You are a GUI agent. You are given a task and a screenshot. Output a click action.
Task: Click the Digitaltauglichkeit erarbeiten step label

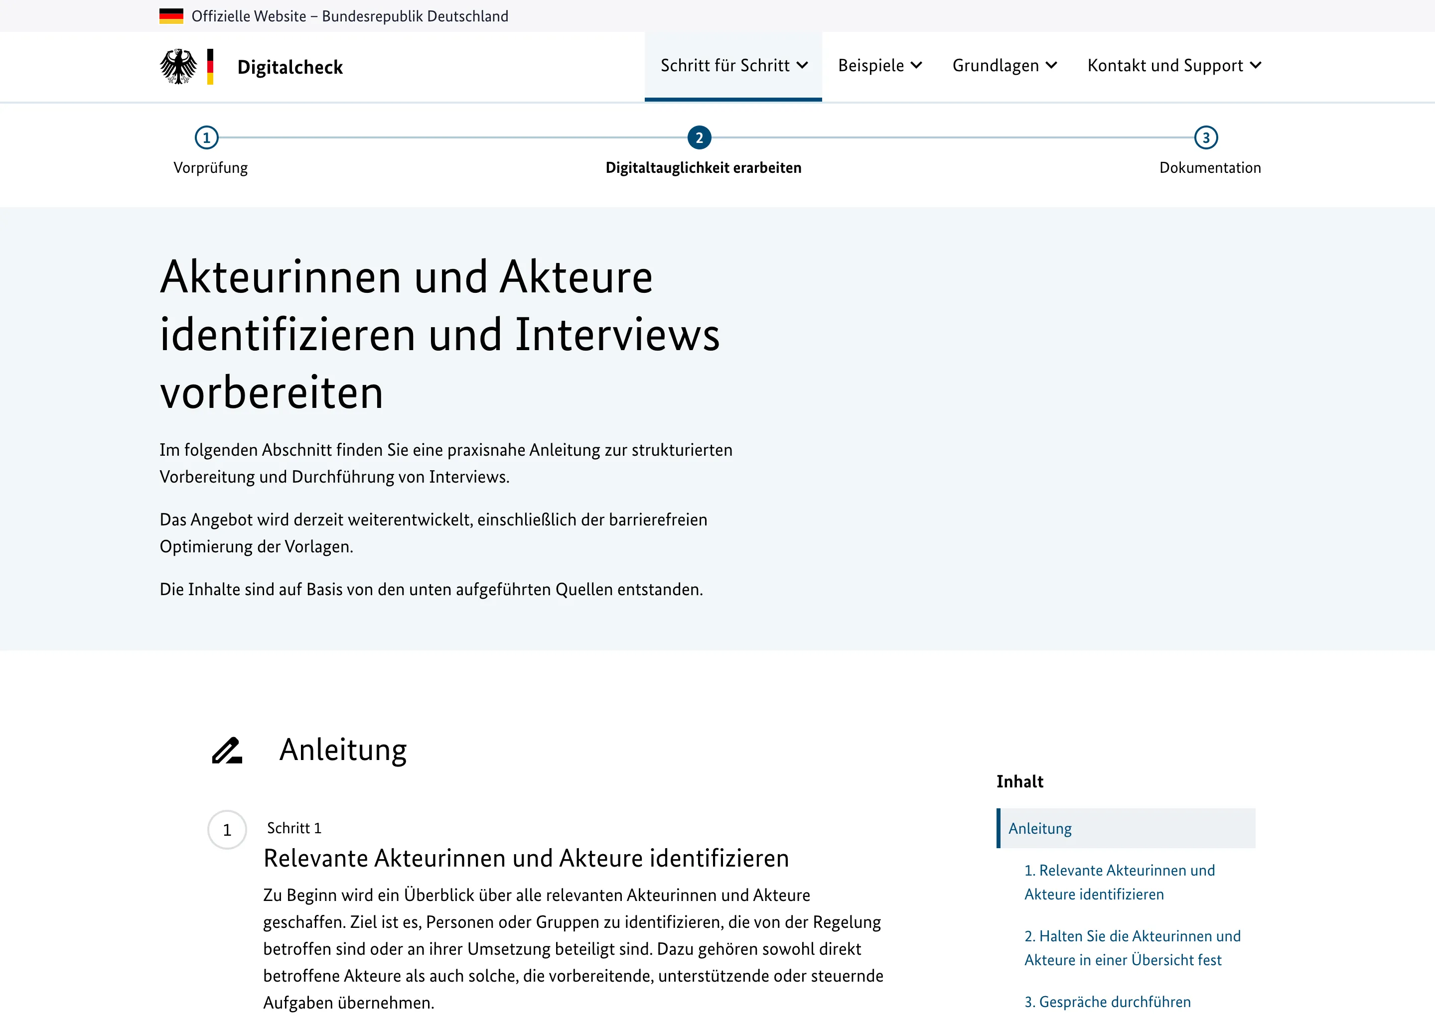click(x=703, y=168)
